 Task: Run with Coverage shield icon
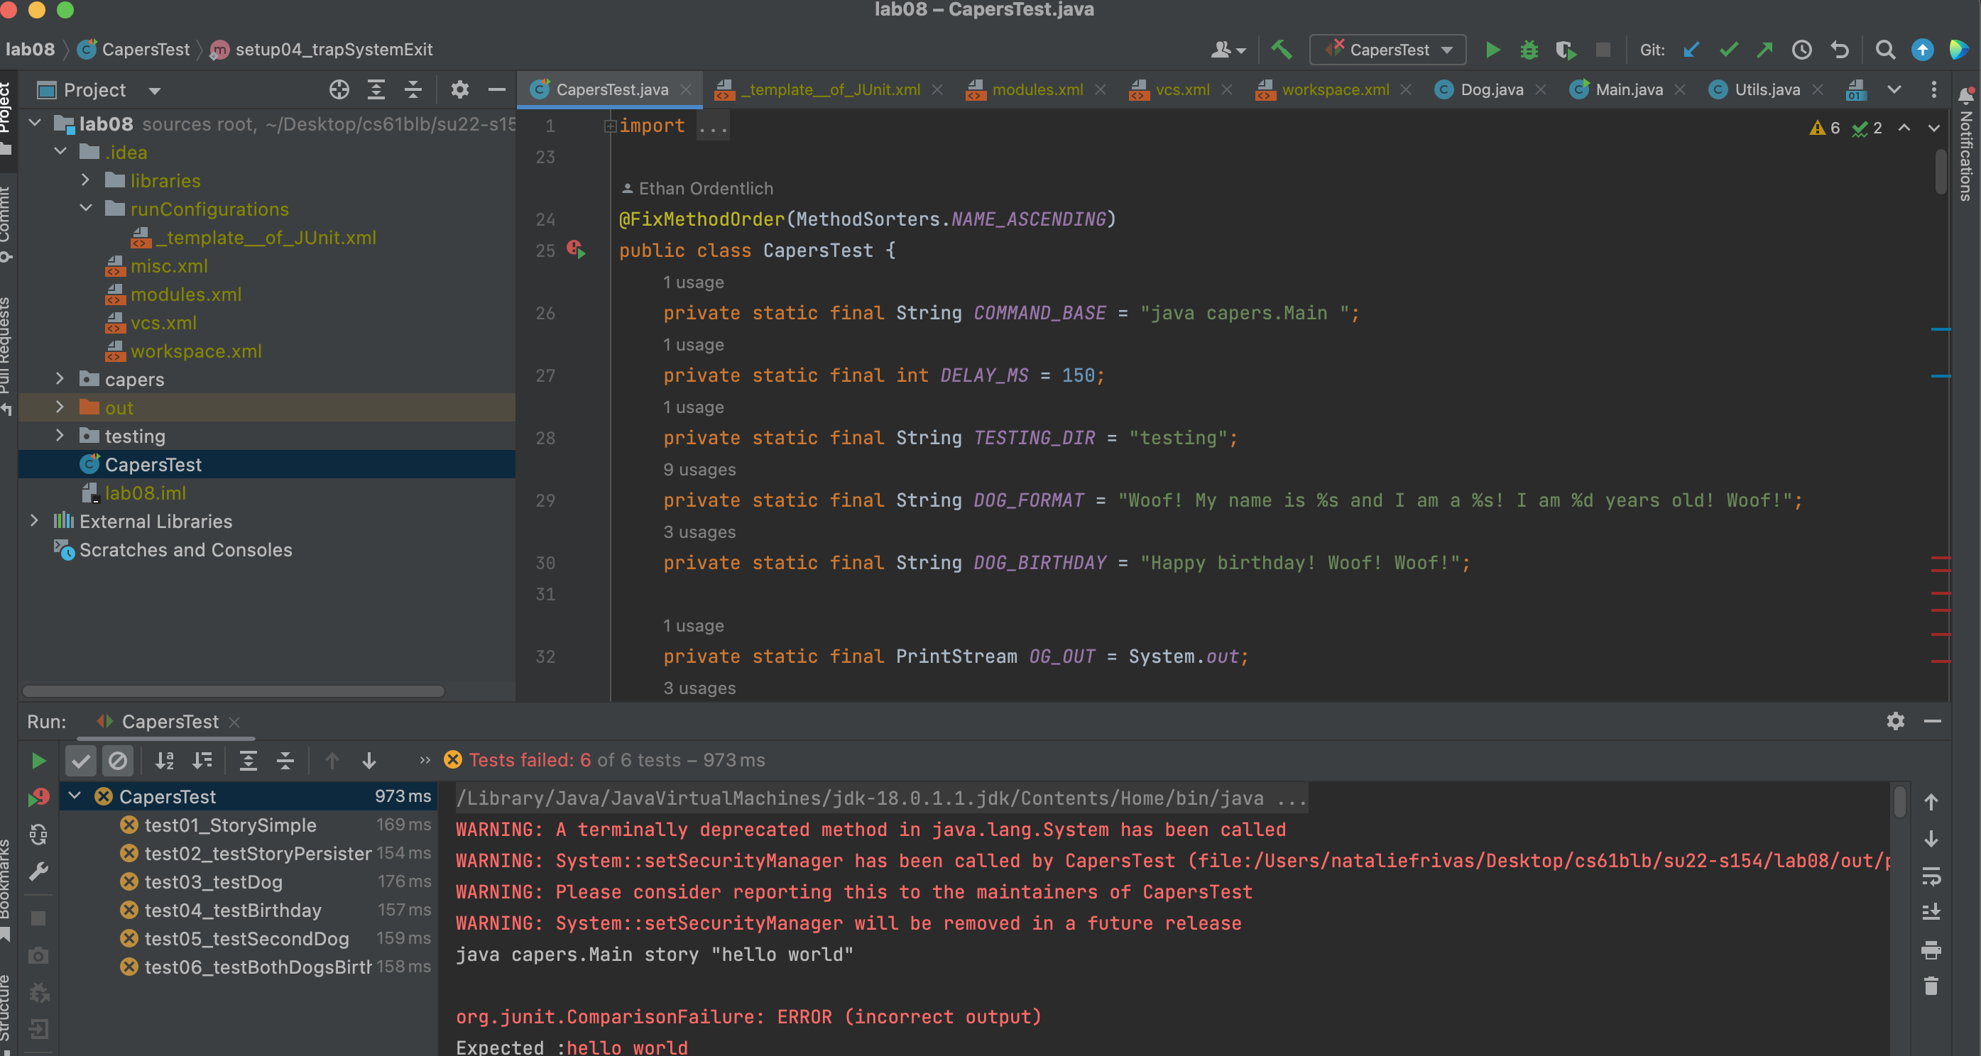(1566, 50)
